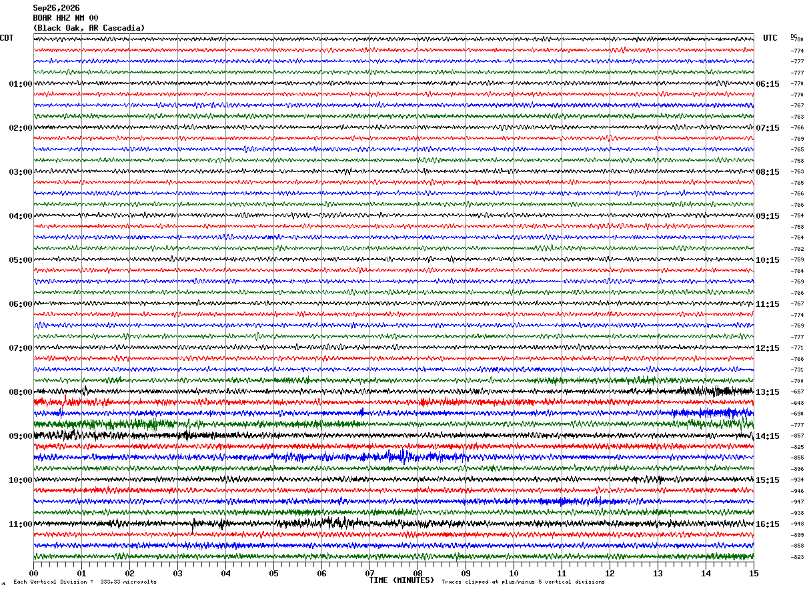Click the DC offset value -934
Viewport: 807px width, 591px height.
tap(797, 480)
